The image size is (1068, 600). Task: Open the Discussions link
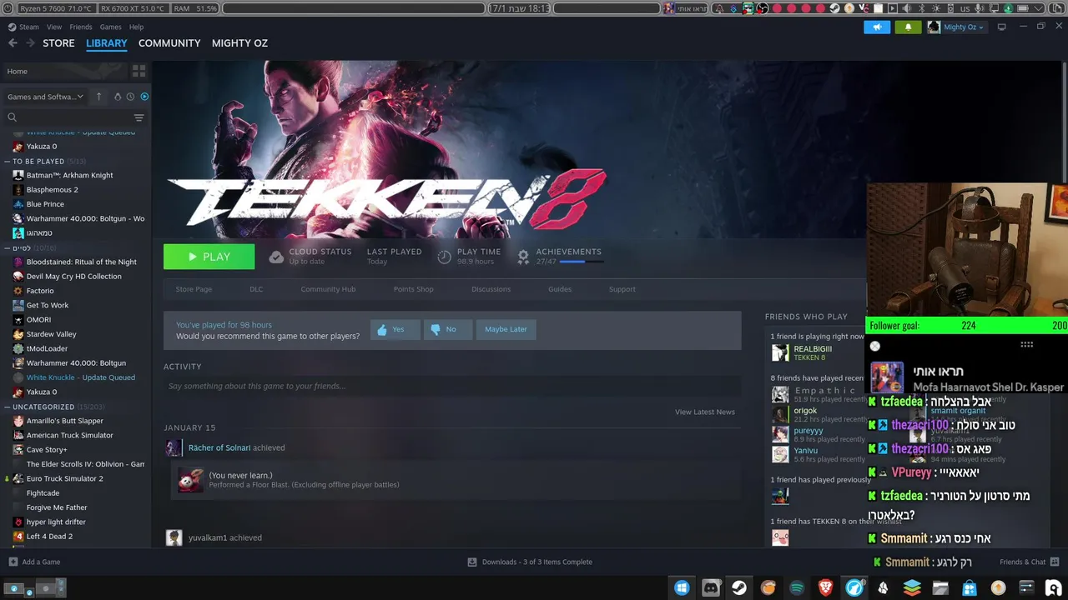click(491, 289)
